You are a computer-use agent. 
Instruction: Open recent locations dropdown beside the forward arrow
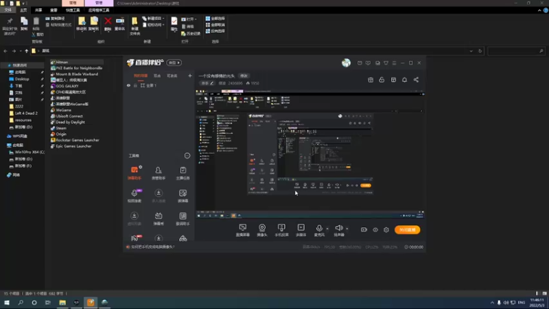point(21,51)
